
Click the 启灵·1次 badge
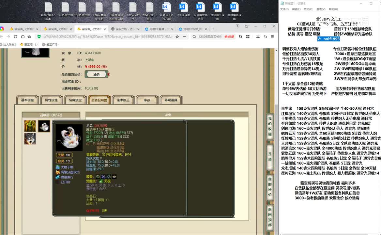click(64, 161)
